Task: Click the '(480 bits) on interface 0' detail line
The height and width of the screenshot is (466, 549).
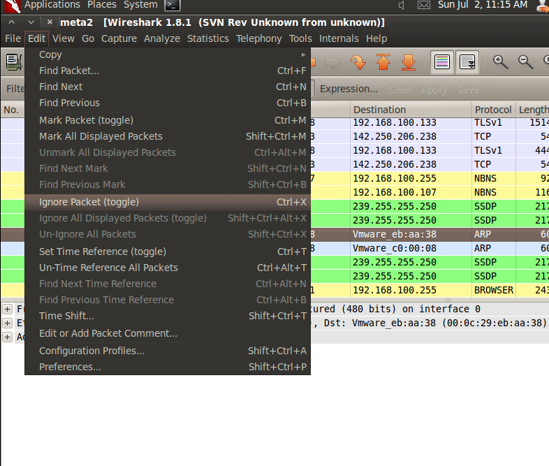Action: (411, 309)
